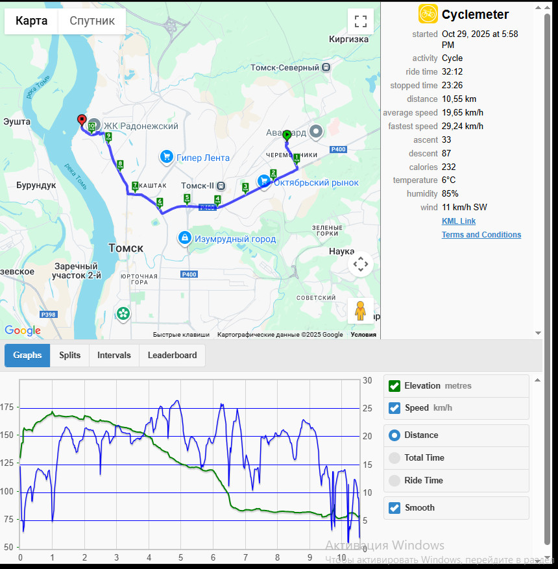Open the Intervals tab
Screen dimensions: 558x569
114,356
